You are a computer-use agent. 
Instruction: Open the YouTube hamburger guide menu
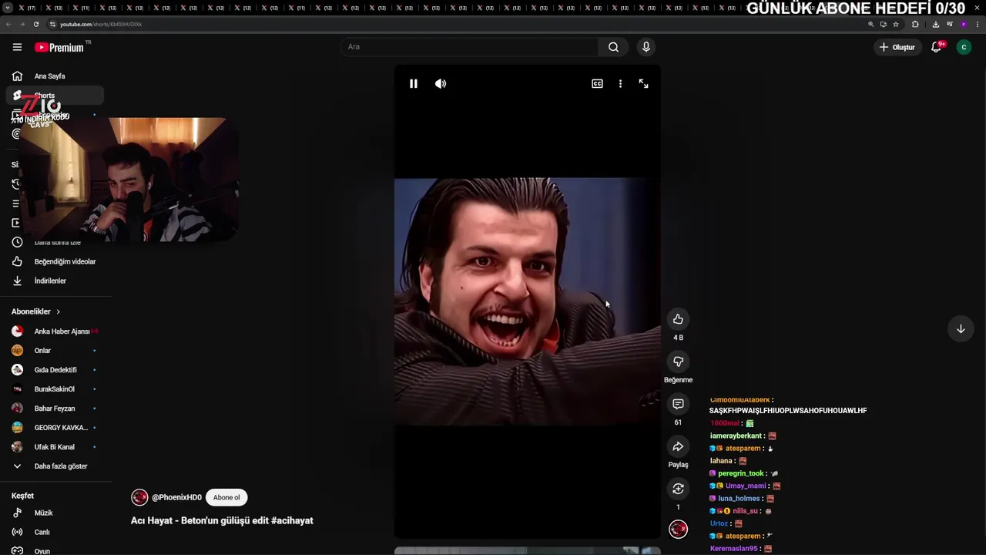point(17,47)
